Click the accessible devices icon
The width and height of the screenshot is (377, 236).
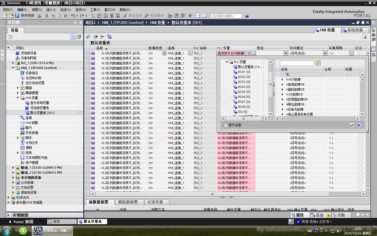[170, 16]
